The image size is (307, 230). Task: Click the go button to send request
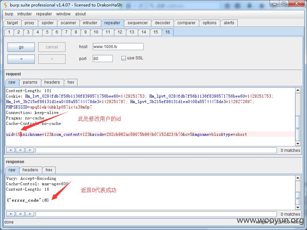(21, 47)
